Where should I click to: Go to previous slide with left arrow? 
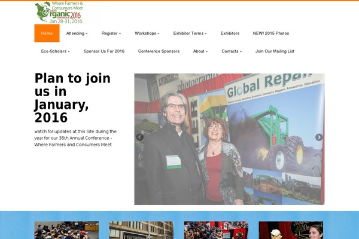tap(139, 137)
